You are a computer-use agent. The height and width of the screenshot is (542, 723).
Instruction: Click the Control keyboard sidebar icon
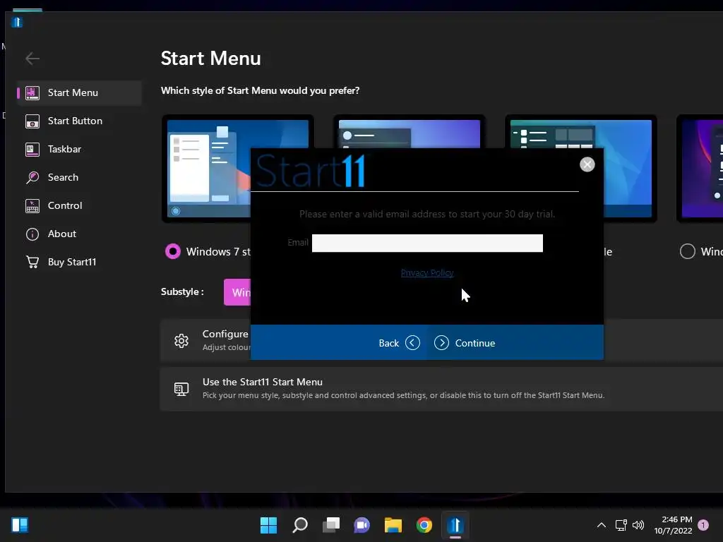[x=32, y=206]
